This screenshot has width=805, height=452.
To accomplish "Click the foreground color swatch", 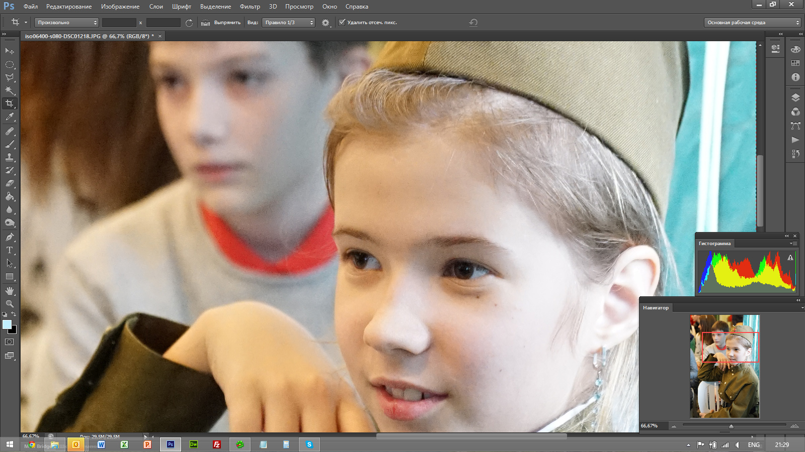I will (x=7, y=324).
